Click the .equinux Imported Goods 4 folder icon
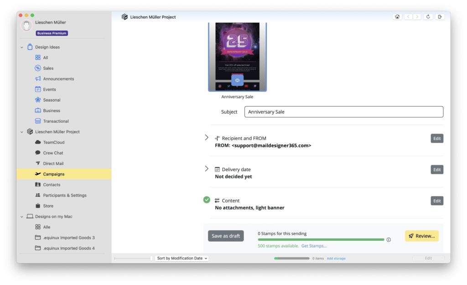The image size is (467, 285). [x=38, y=248]
